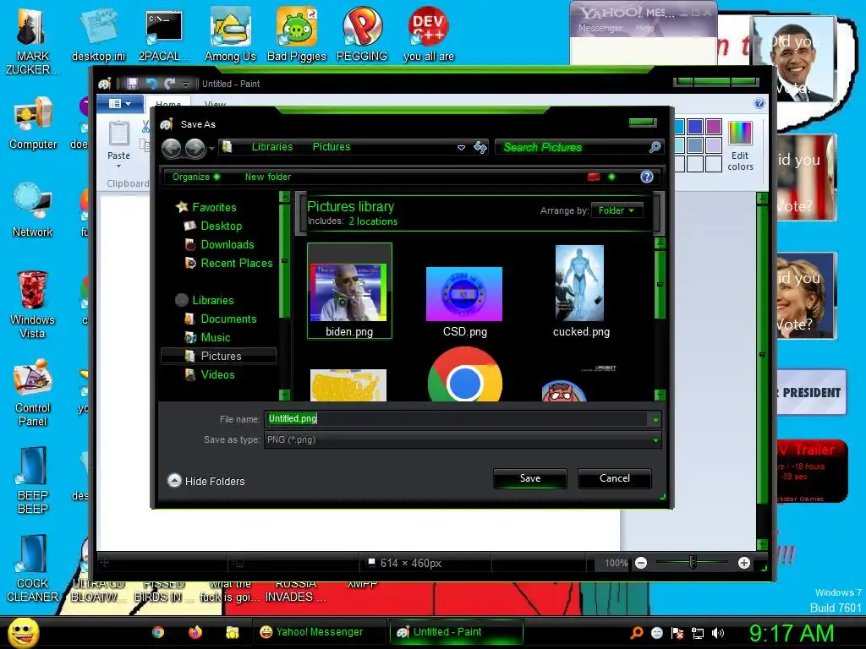The width and height of the screenshot is (866, 649).
Task: Zoom in with the plus button in Paint
Action: 744,563
